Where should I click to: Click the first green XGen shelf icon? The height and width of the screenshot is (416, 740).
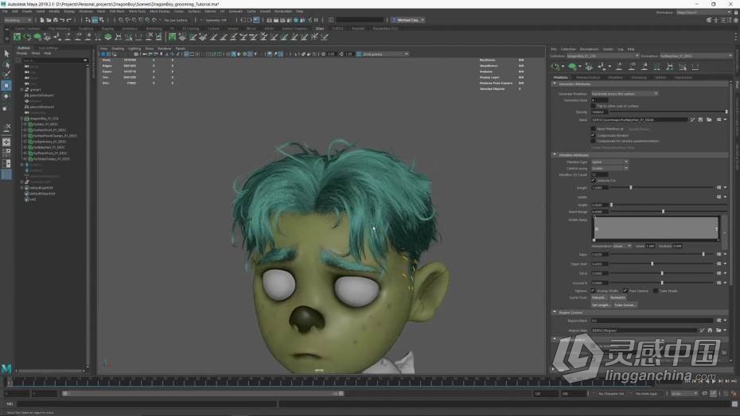pyautogui.click(x=18, y=37)
